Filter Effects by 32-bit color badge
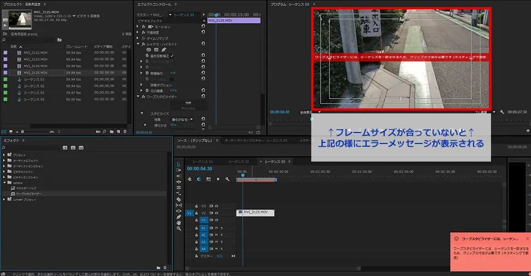Viewport: 531px width, 276px height. pyautogui.click(x=73, y=148)
